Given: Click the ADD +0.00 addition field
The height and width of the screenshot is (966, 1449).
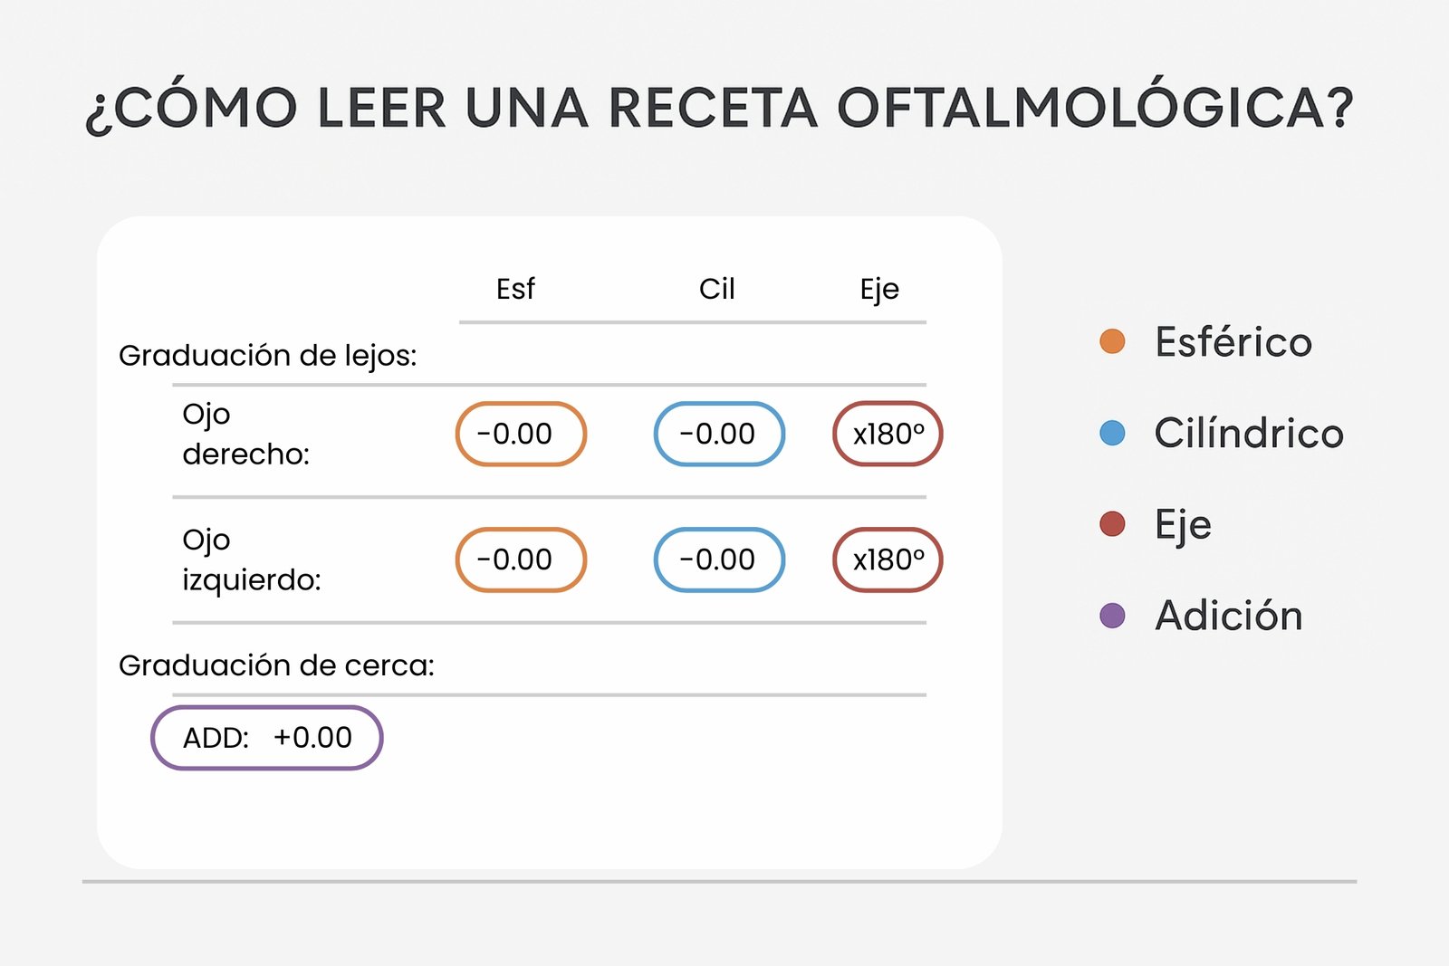Looking at the screenshot, I should pos(266,738).
